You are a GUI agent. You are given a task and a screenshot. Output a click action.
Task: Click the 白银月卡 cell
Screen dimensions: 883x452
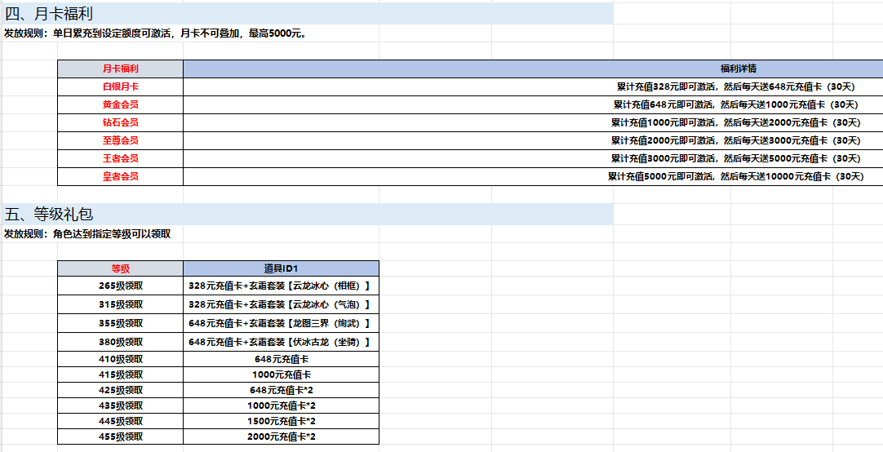click(x=120, y=86)
